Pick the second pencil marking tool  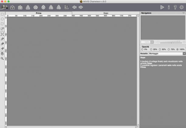[x=2, y=44]
